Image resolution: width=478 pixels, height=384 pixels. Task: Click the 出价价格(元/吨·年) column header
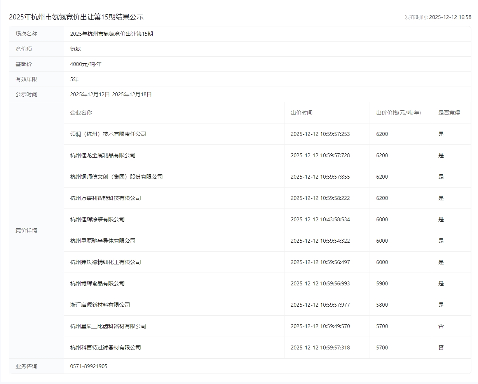[398, 113]
